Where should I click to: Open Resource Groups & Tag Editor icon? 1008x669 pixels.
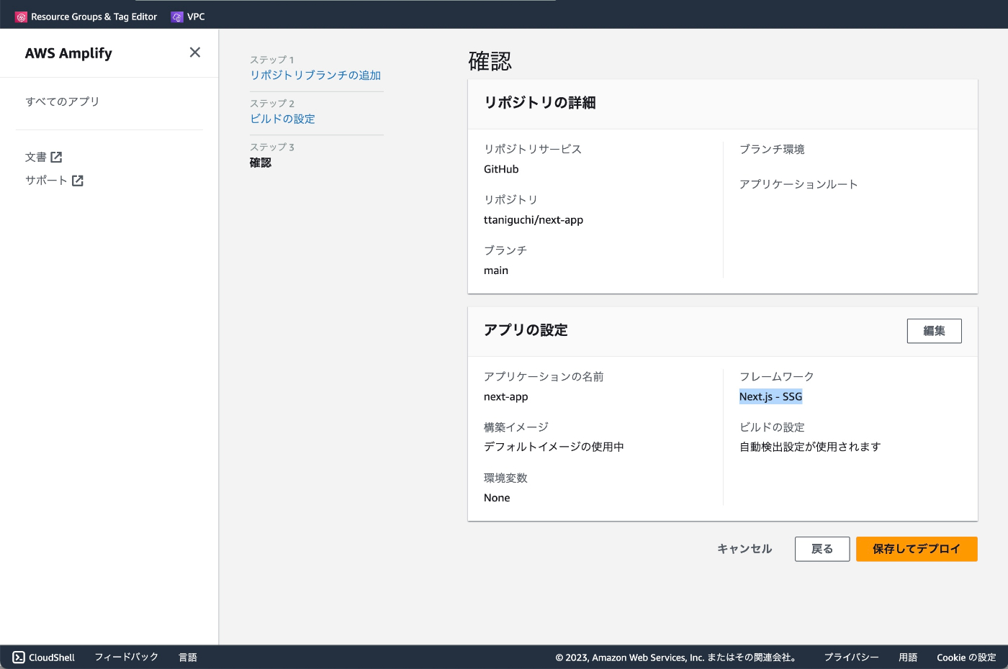click(x=21, y=17)
